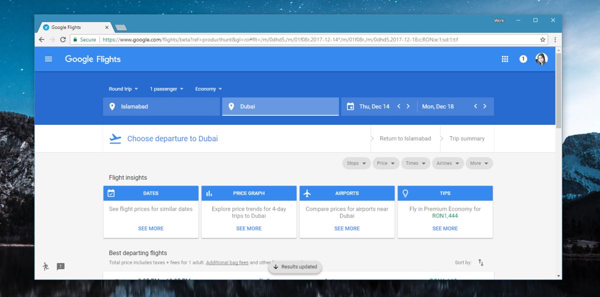Viewport: 600px width, 297px height.
Task: Click the Chrome back arrow
Action: (41, 39)
